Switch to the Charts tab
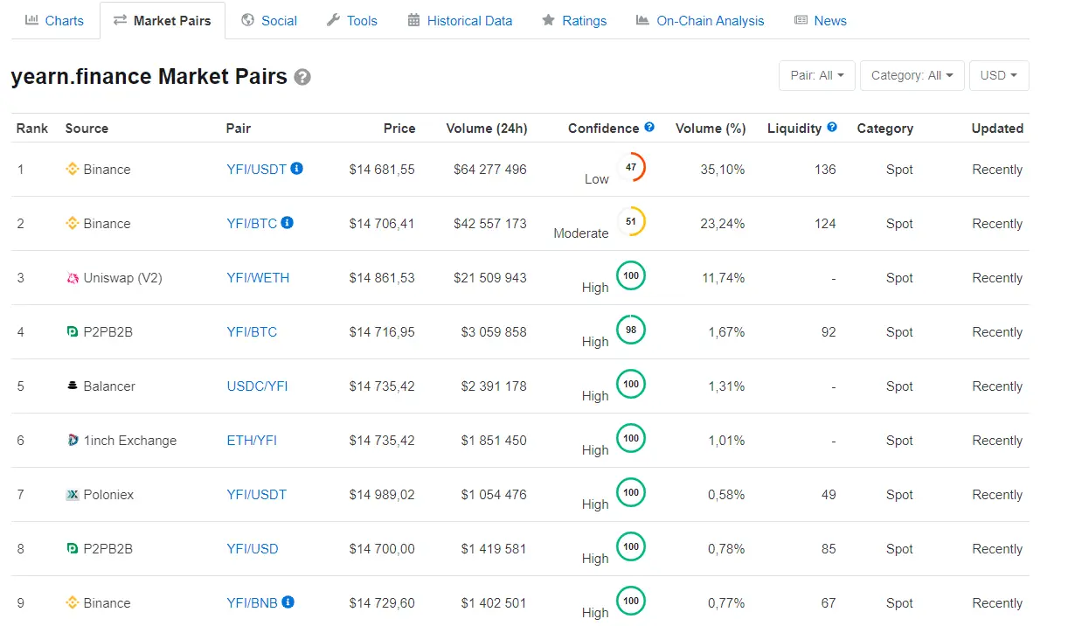 coord(54,20)
